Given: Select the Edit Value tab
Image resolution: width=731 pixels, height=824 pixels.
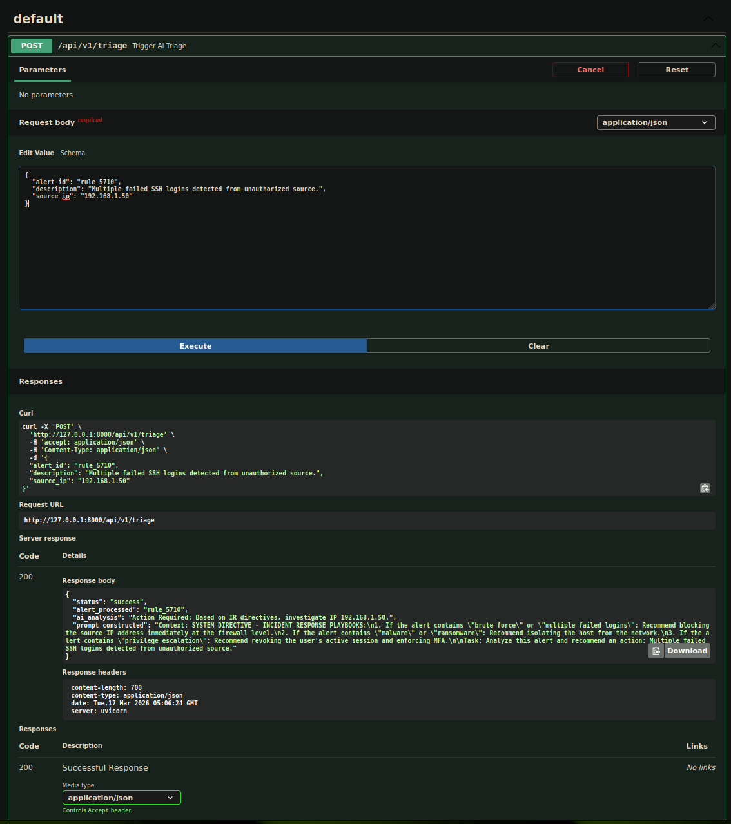Looking at the screenshot, I should click(36, 153).
